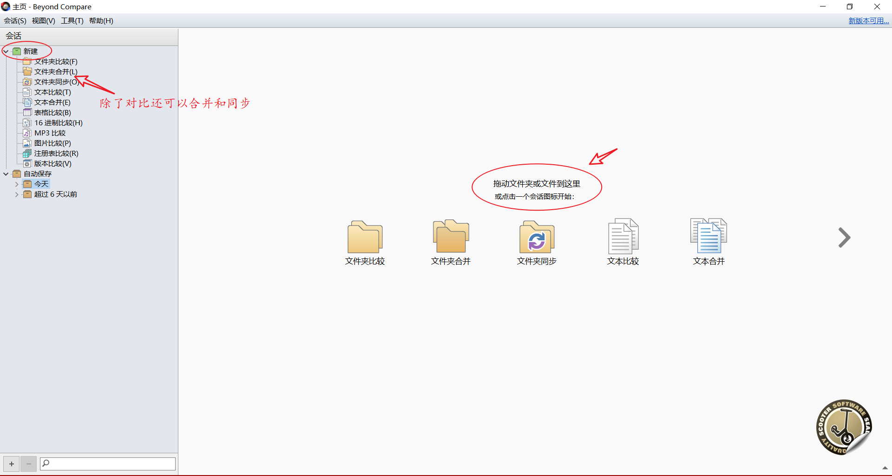The height and width of the screenshot is (476, 892).
Task: Click registry icon beside 注册表比较(R)
Action: pyautogui.click(x=27, y=153)
